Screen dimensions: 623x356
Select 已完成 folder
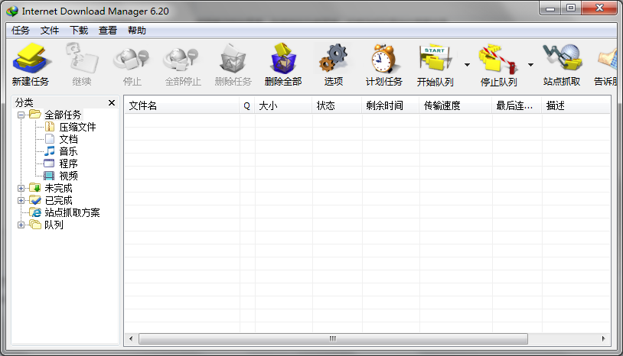click(58, 201)
